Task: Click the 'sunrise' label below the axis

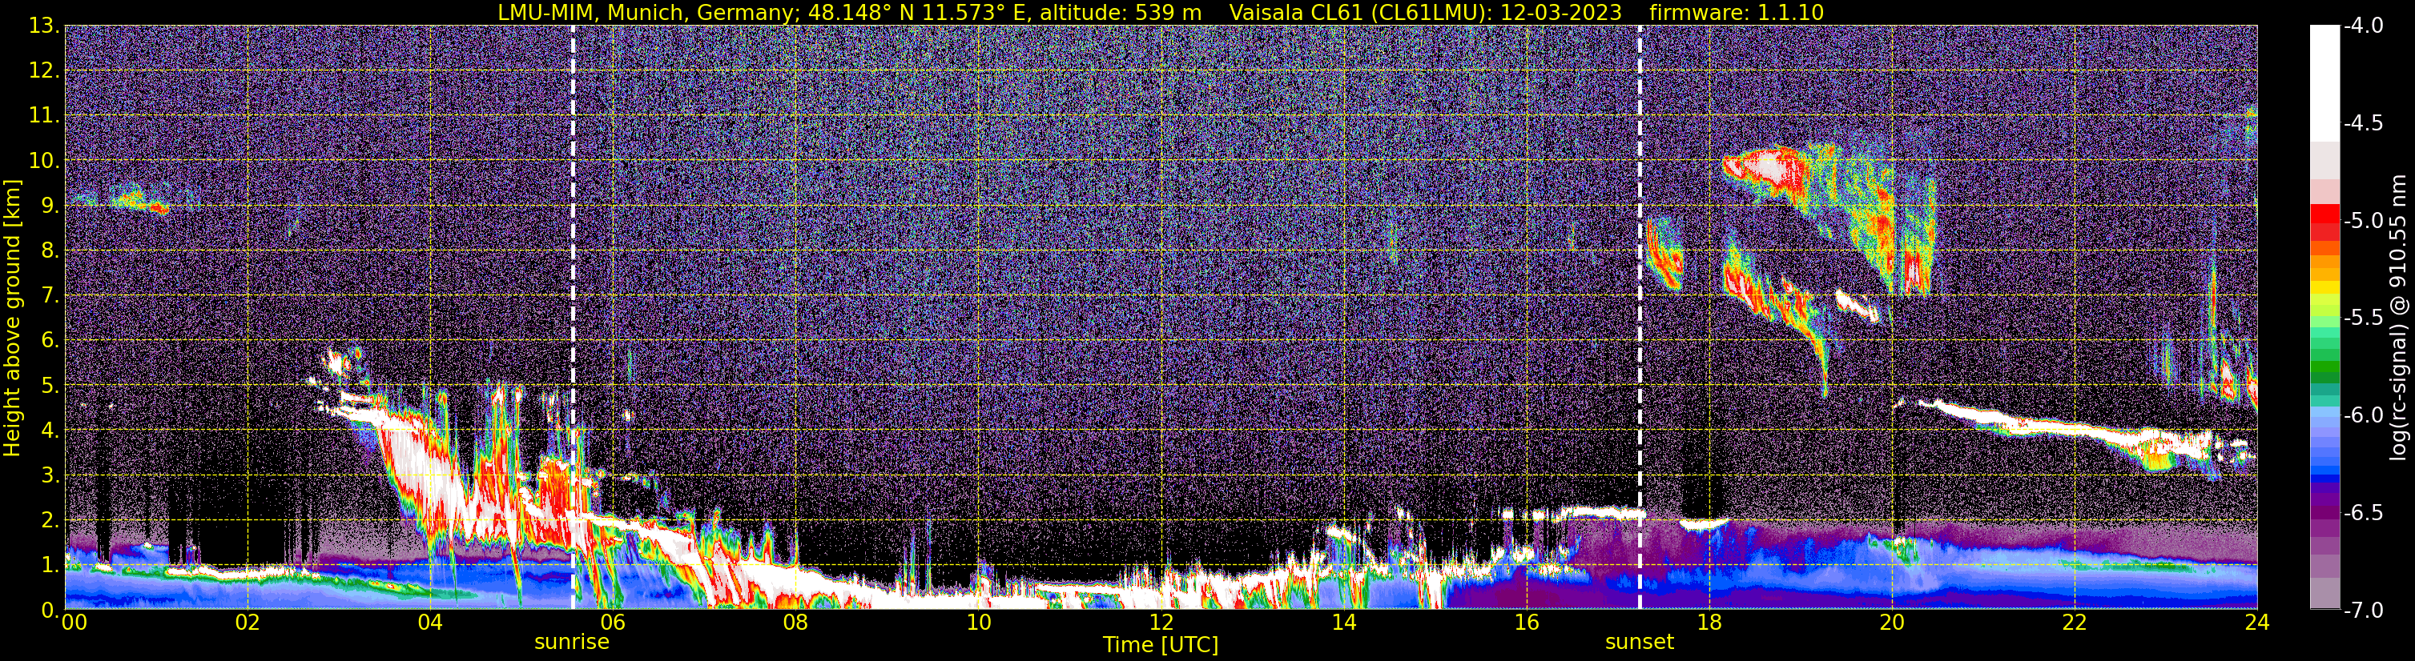Action: pos(572,643)
